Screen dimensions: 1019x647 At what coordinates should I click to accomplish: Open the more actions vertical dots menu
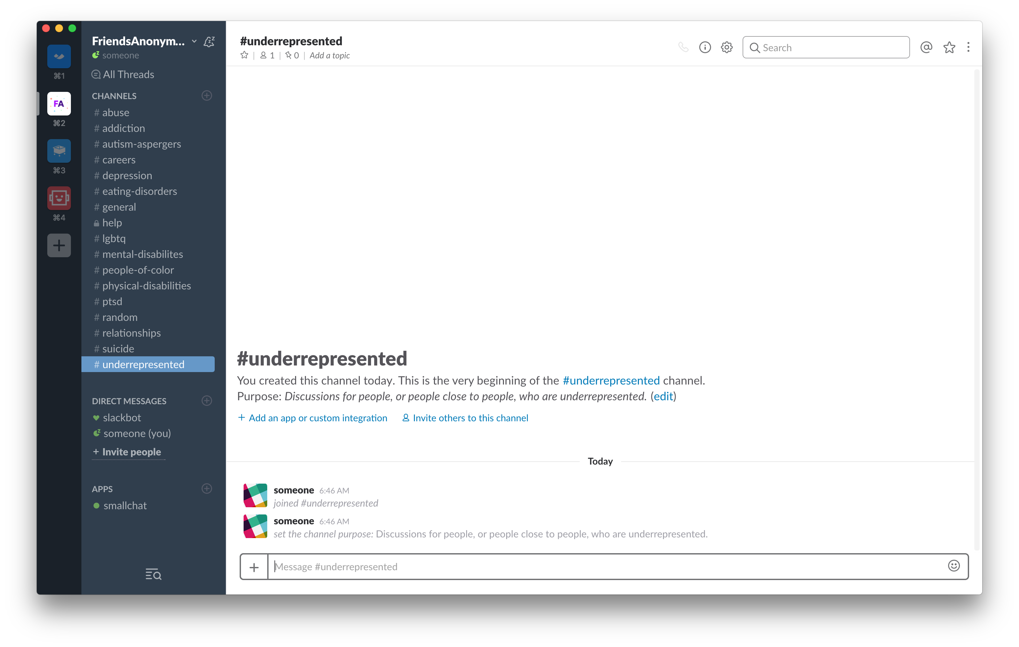click(x=968, y=47)
